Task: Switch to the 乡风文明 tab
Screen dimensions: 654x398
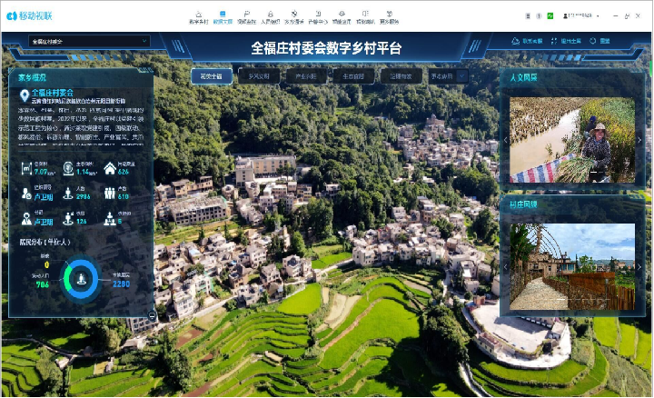Action: 259,76
